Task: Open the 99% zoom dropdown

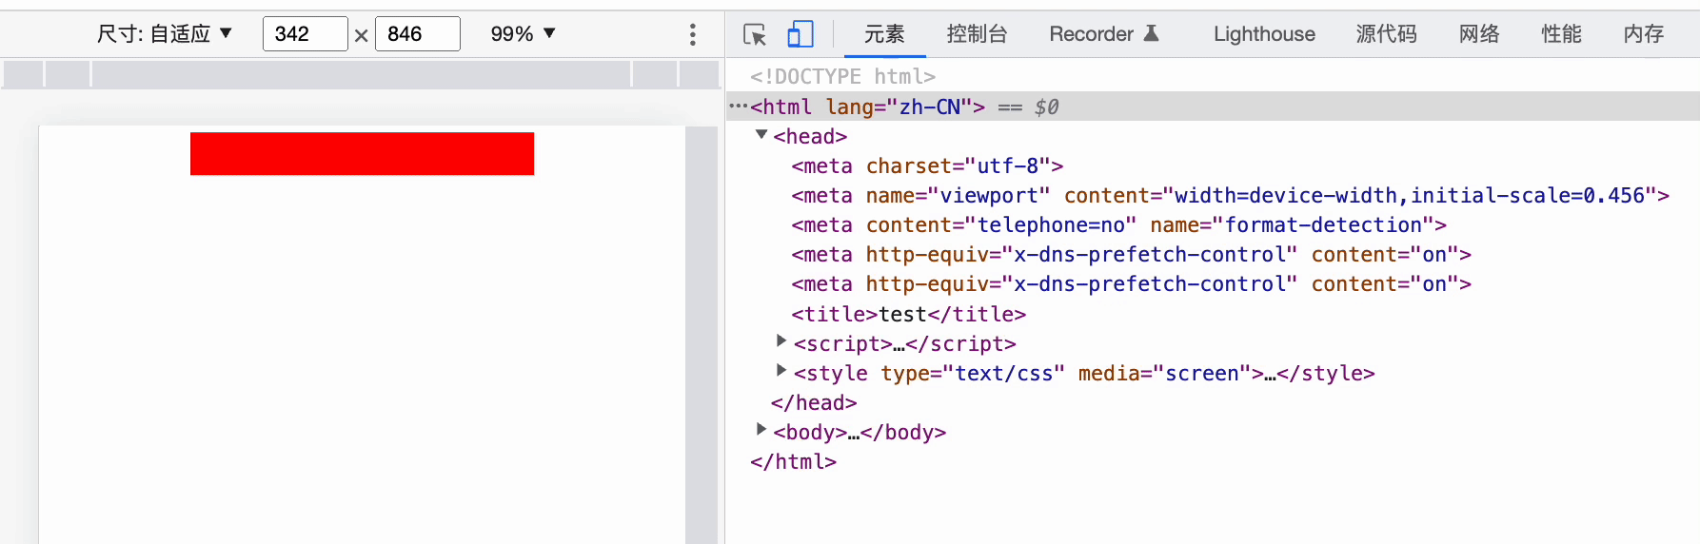Action: point(523,34)
